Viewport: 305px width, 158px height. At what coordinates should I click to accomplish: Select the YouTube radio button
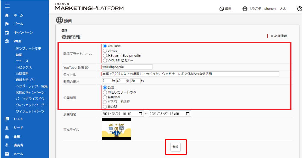tap(105, 46)
